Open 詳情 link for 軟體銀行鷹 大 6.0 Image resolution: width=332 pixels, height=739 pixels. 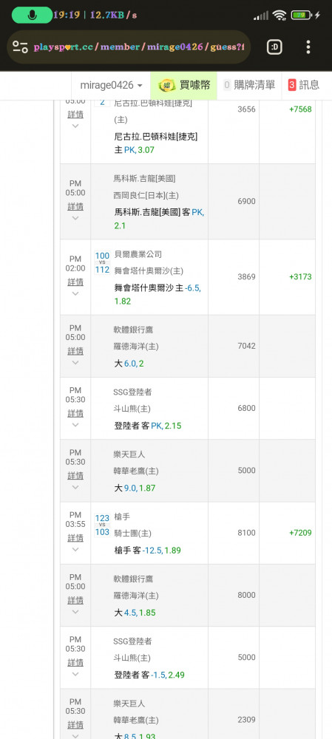[75, 351]
